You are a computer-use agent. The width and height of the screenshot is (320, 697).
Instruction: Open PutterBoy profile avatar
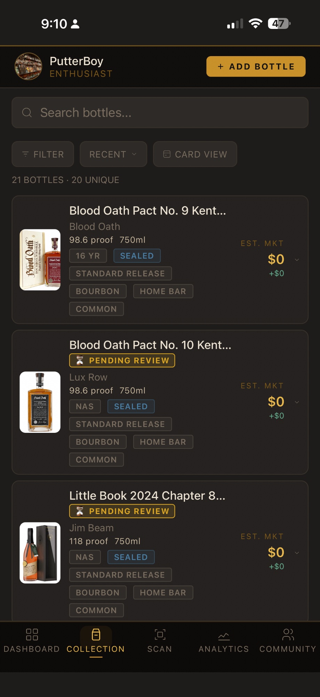29,66
